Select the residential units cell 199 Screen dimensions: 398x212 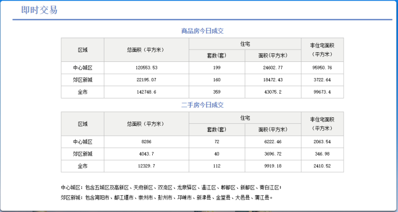pyautogui.click(x=217, y=68)
